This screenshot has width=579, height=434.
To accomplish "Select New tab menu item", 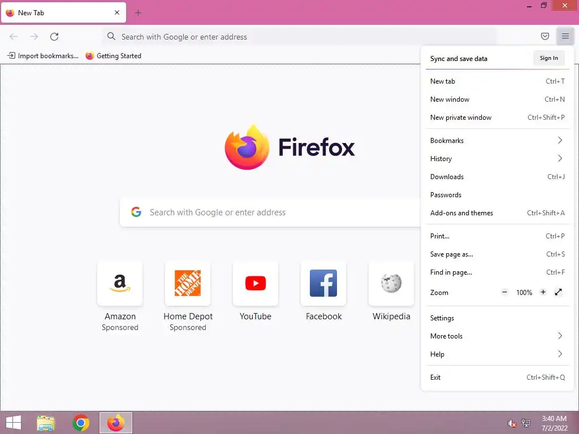I will point(498,81).
